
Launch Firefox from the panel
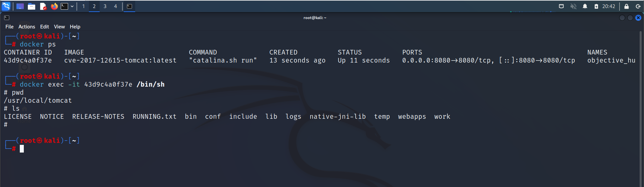[x=54, y=6]
